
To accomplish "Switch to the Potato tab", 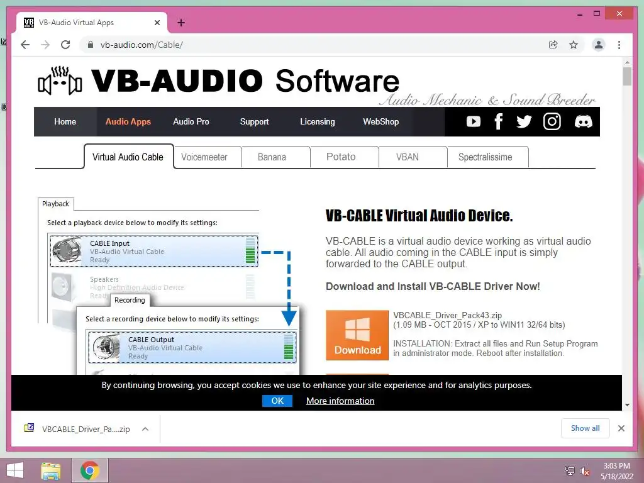I will tap(344, 157).
